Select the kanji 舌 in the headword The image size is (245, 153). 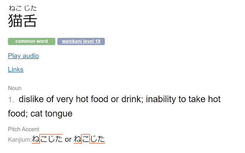(x=30, y=21)
